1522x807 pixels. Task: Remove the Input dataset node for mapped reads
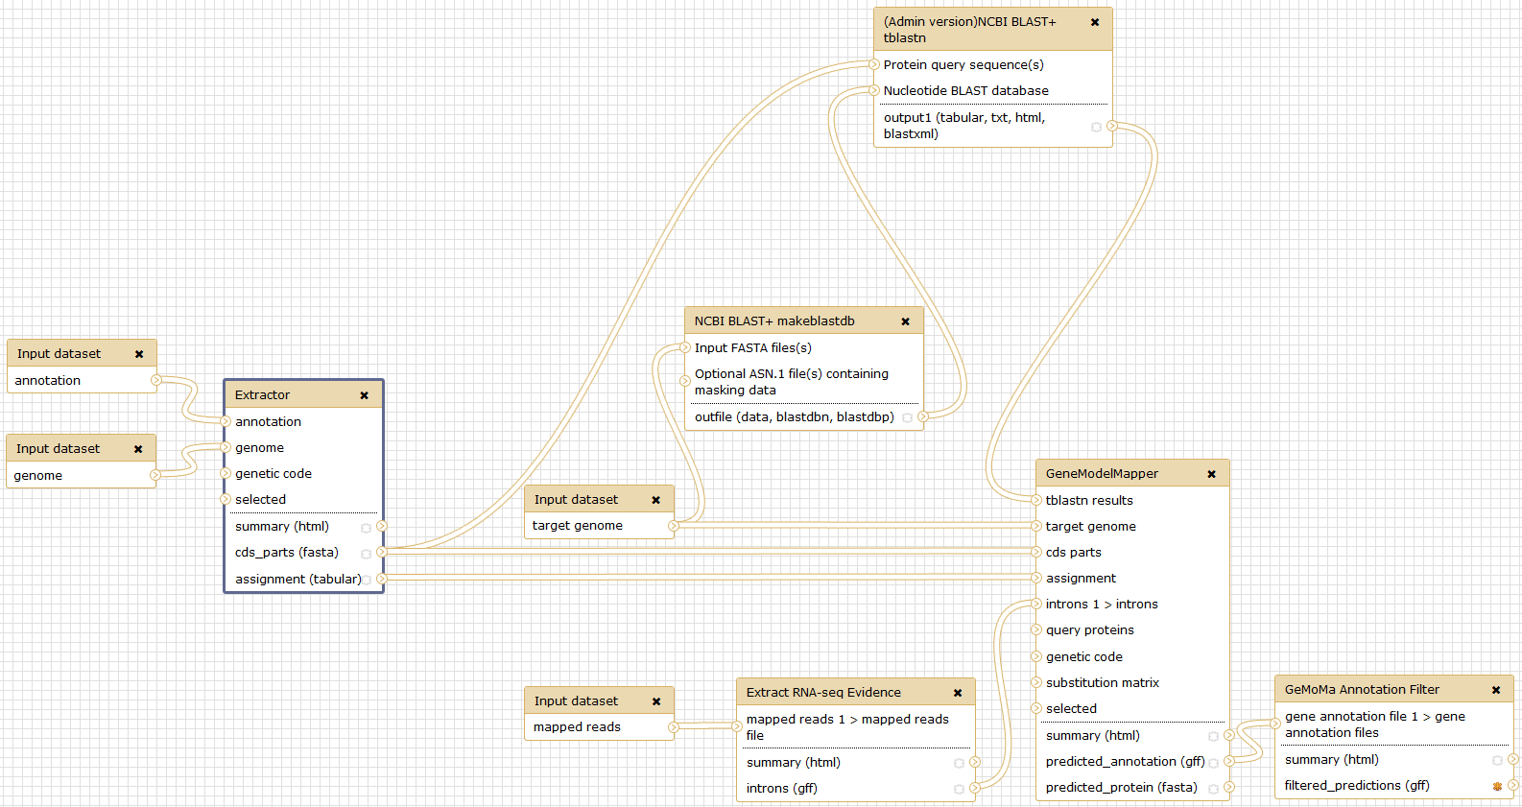656,701
